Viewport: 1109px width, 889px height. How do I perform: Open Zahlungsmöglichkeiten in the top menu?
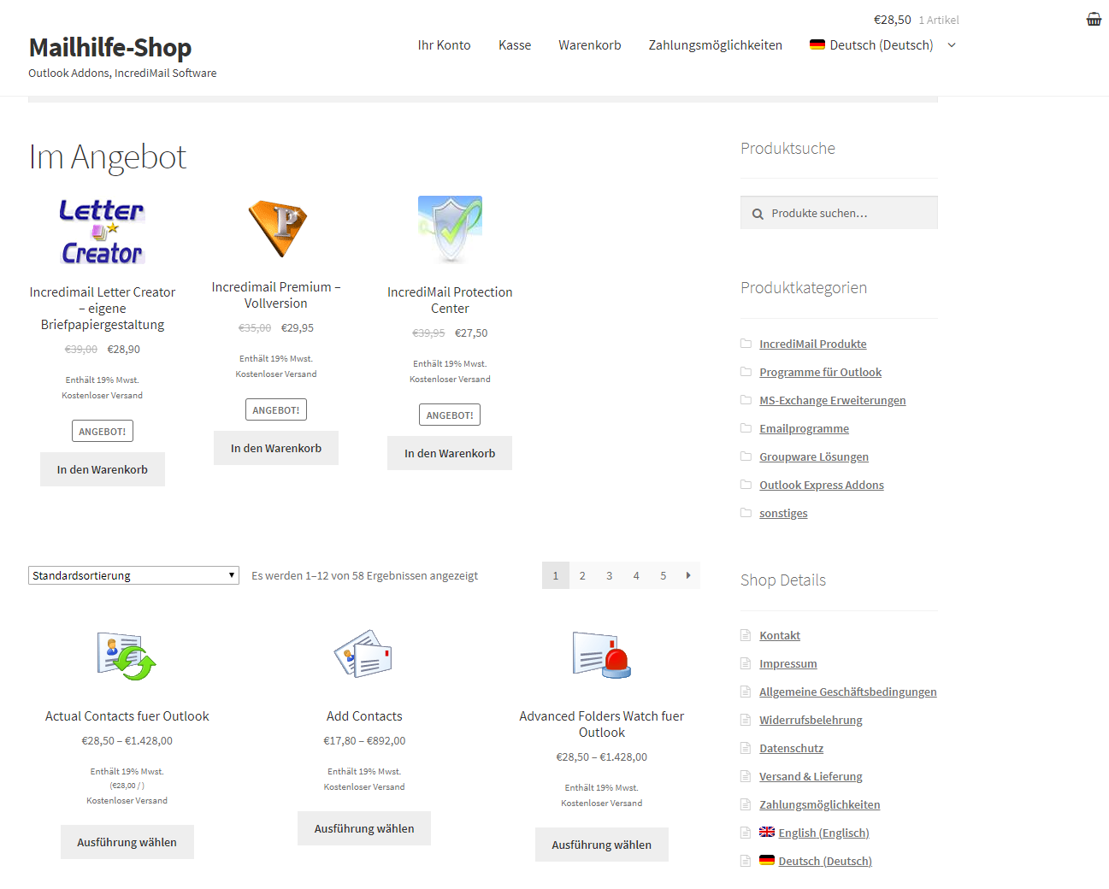click(715, 45)
